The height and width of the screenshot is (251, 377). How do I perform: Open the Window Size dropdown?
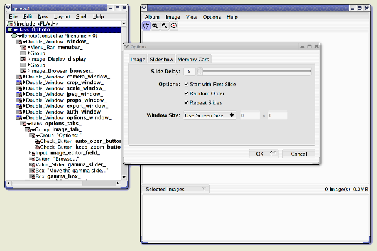click(210, 115)
